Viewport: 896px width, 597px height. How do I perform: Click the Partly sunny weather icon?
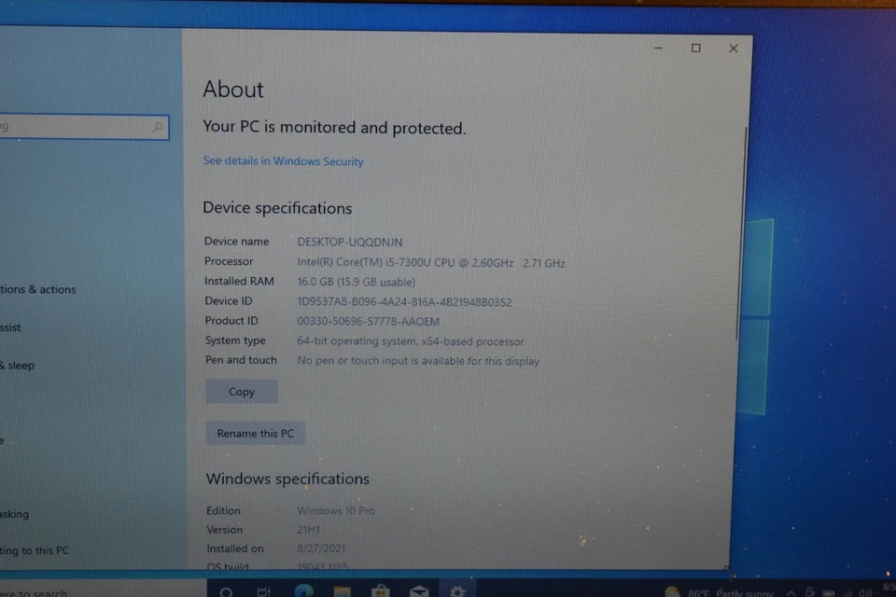(673, 591)
